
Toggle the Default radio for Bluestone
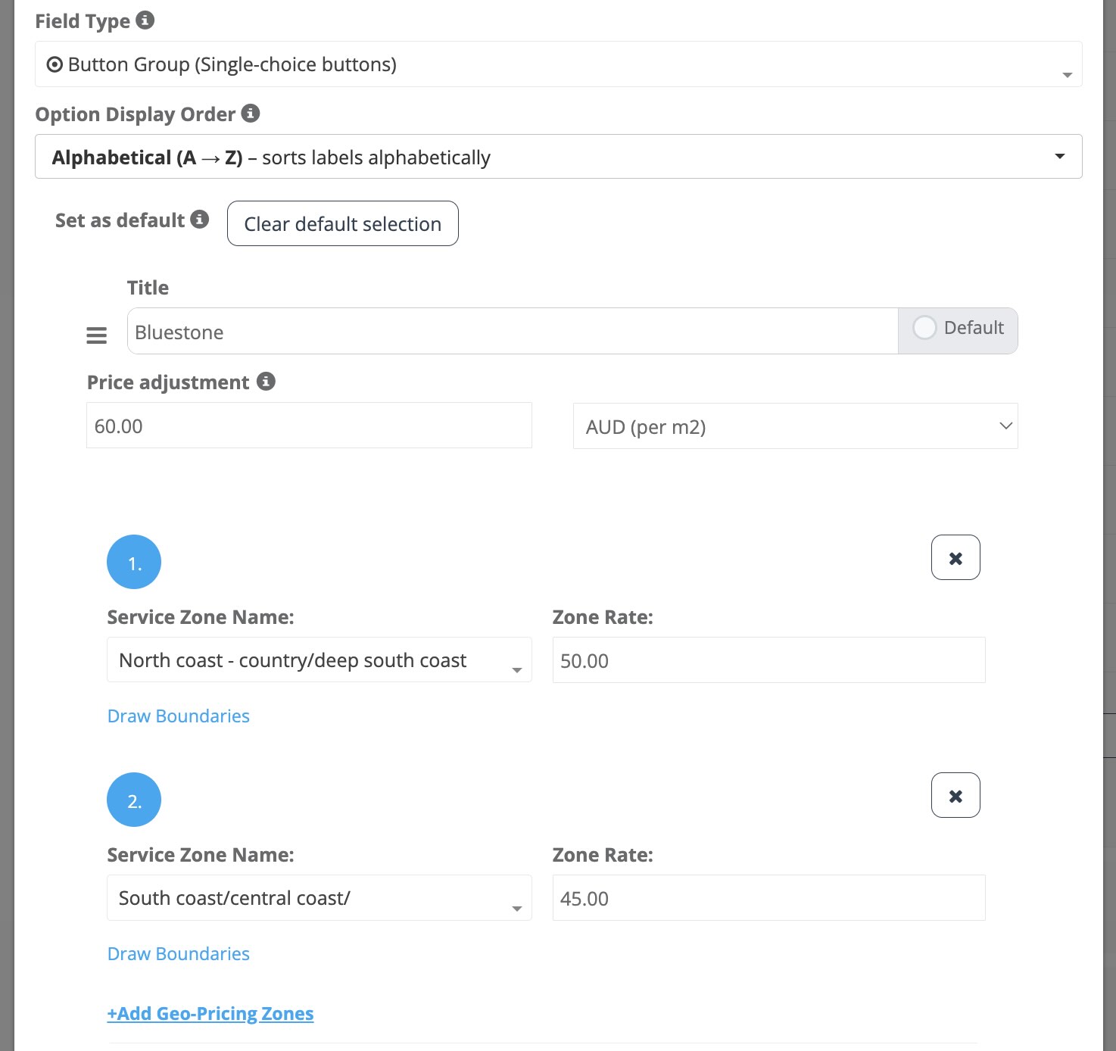click(924, 328)
